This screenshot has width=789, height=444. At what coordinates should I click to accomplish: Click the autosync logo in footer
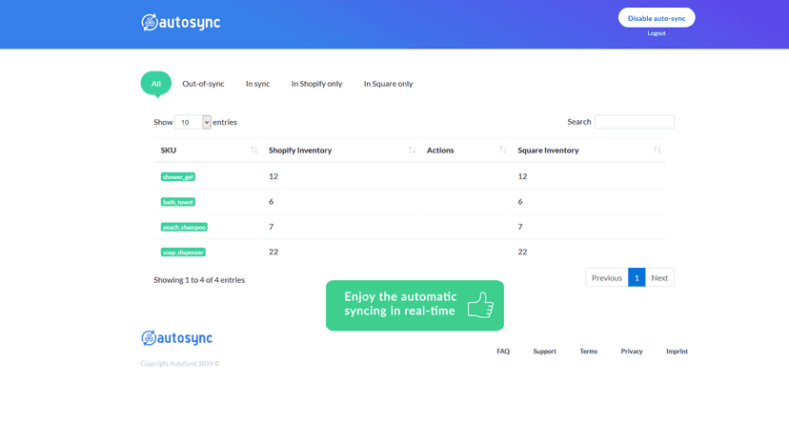pyautogui.click(x=176, y=338)
